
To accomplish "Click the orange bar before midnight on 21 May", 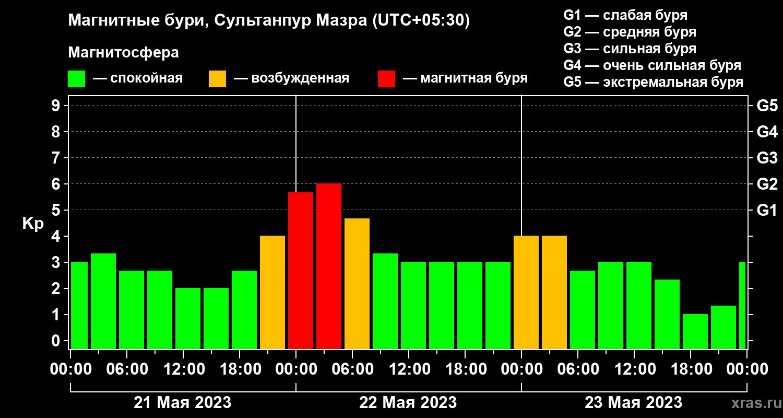I will click(272, 293).
